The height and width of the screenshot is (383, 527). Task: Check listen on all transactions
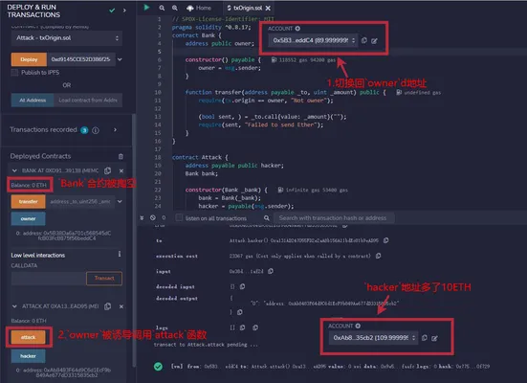[179, 217]
